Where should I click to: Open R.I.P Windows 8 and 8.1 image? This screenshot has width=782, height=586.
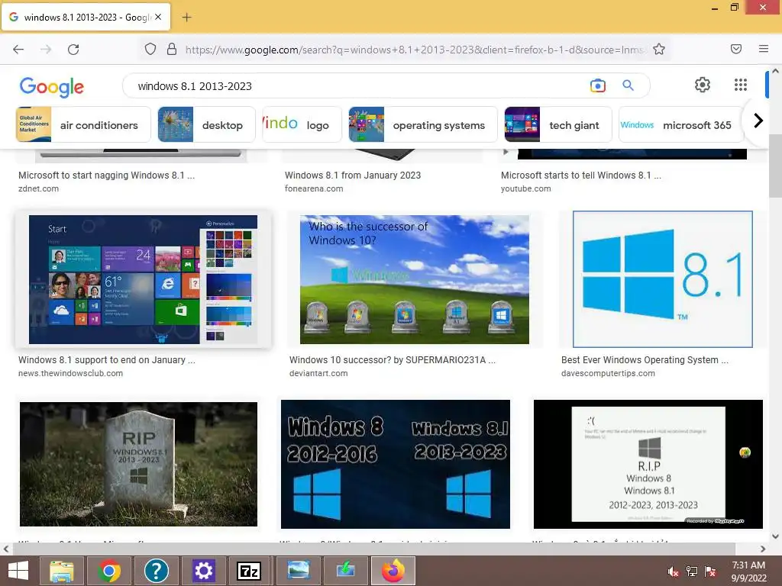648,464
